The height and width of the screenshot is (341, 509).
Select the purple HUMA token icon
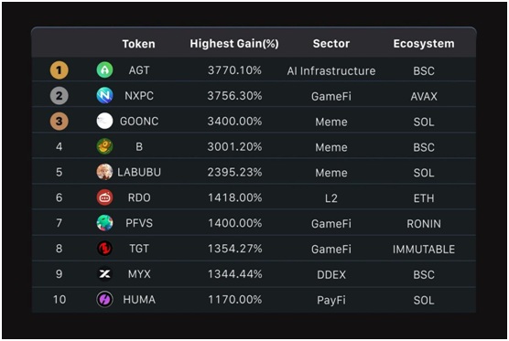pyautogui.click(x=104, y=299)
